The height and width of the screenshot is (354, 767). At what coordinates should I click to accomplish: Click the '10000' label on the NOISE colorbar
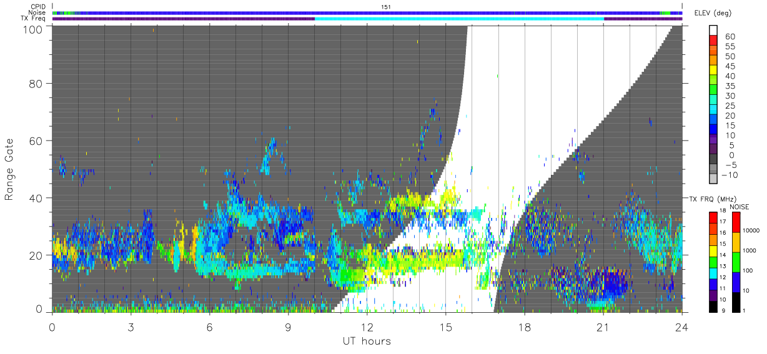[x=751, y=230]
